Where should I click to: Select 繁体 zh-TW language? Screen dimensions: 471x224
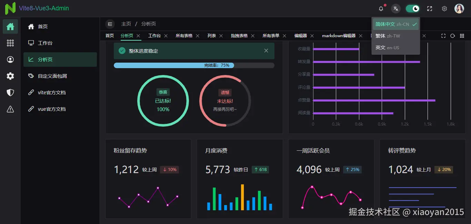click(x=396, y=36)
